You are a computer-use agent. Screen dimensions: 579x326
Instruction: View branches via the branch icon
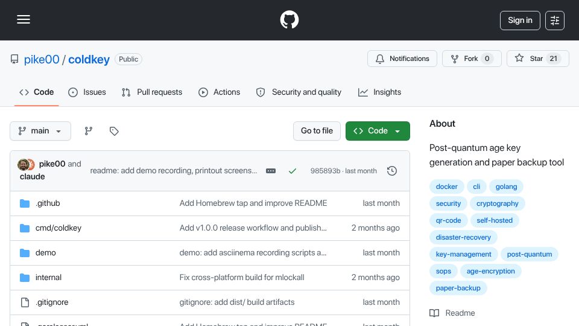(88, 131)
